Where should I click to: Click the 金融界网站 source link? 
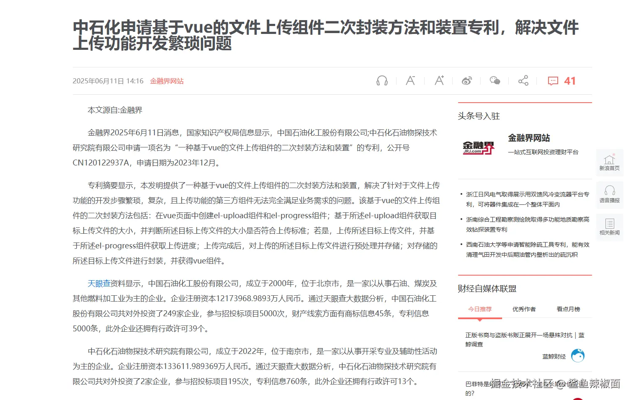click(x=166, y=81)
